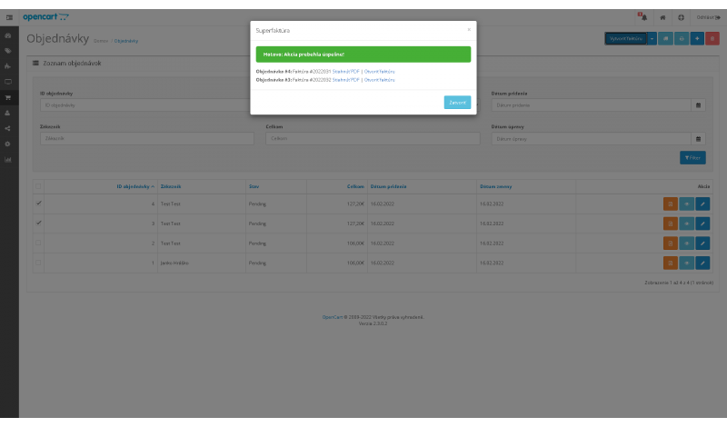Image resolution: width=727 pixels, height=427 pixels.
Task: Open the notifications bell icon
Action: (x=642, y=17)
